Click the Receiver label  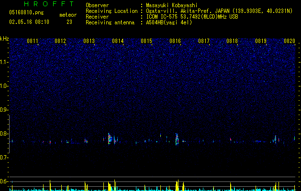(97, 17)
